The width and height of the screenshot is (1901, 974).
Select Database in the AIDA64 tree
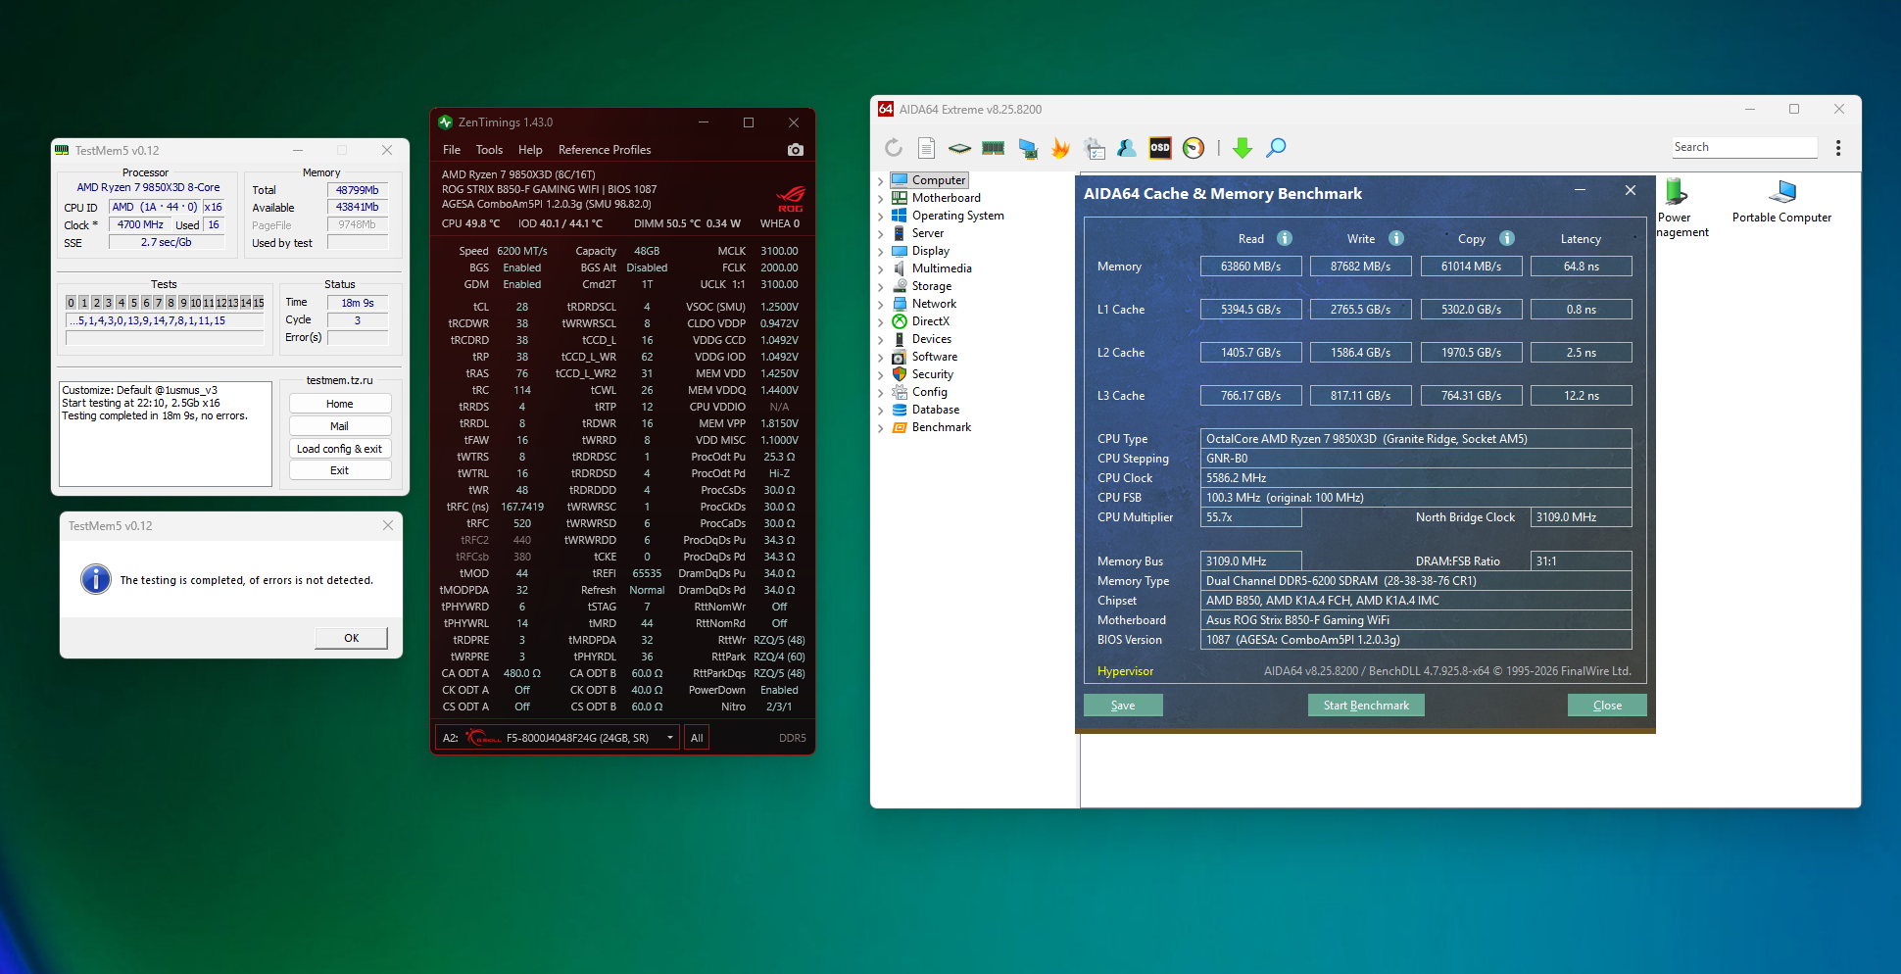click(936, 410)
